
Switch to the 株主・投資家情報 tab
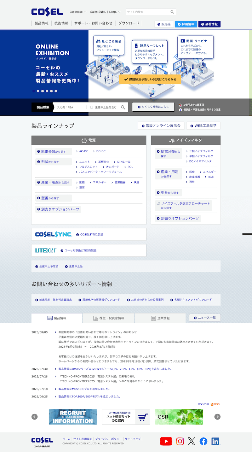pyautogui.click(x=109, y=318)
